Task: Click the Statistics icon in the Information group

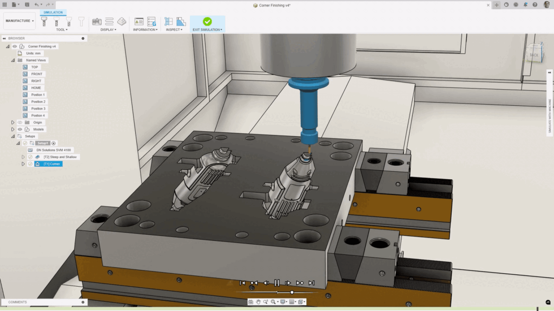Action: pyautogui.click(x=139, y=22)
